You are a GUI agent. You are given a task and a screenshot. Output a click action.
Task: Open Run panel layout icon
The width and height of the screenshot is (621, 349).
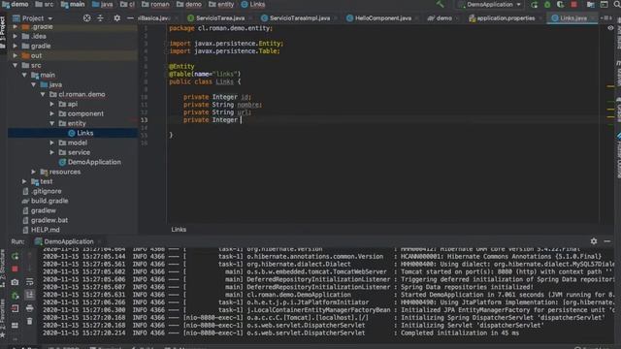tap(16, 326)
